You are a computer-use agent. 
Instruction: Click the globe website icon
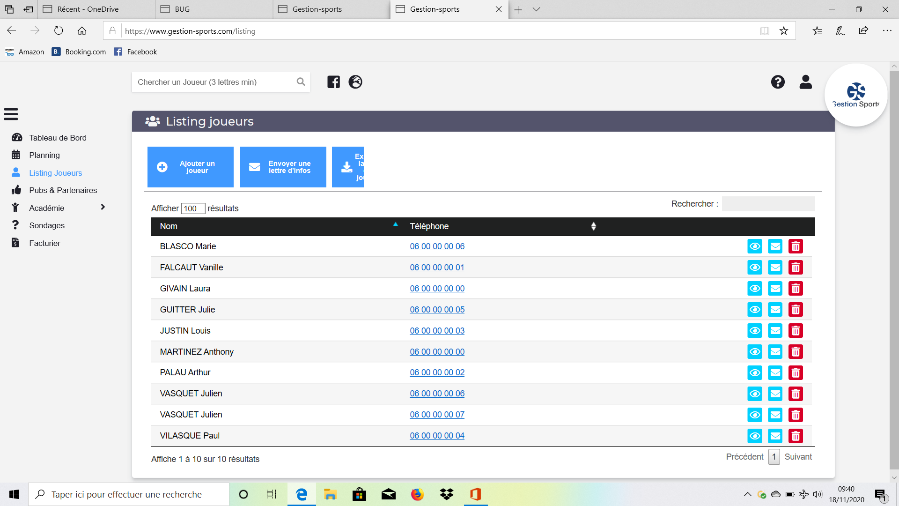(x=355, y=82)
